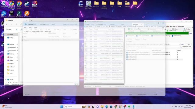Open the Wondershare desktop shortcut
The image size is (195, 109).
click(19, 14)
